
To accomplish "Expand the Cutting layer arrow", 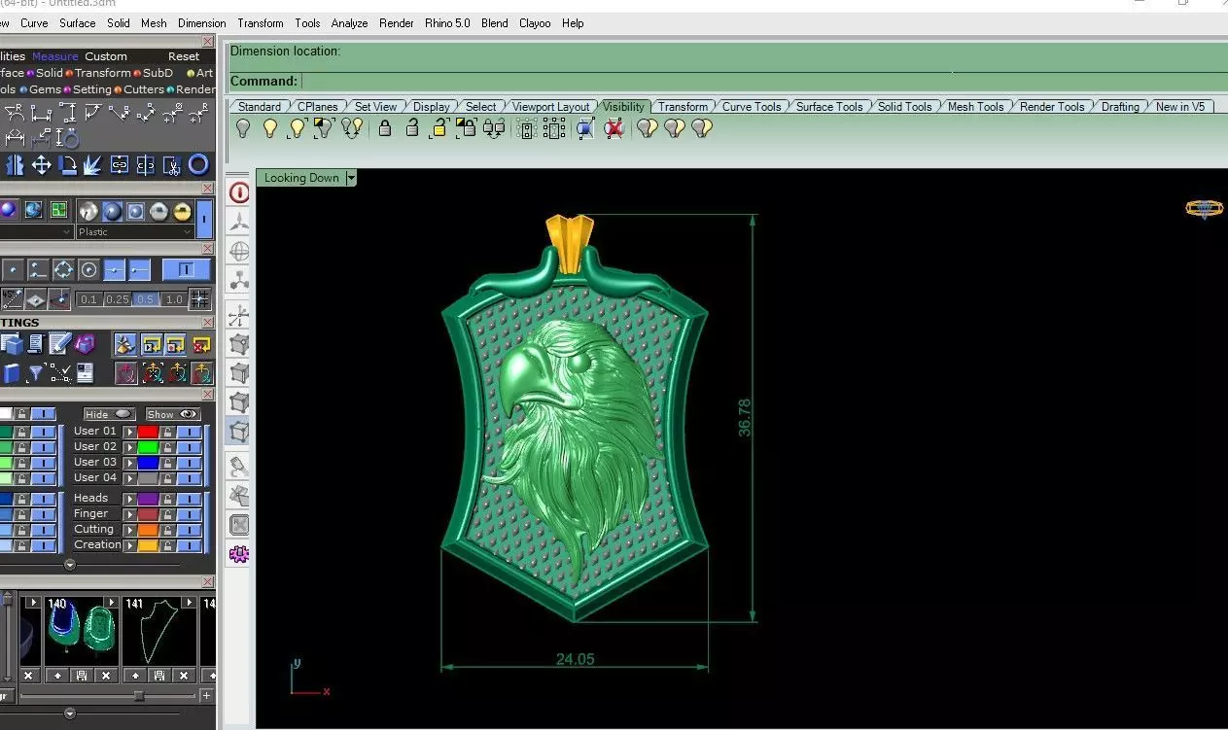I will pyautogui.click(x=129, y=530).
